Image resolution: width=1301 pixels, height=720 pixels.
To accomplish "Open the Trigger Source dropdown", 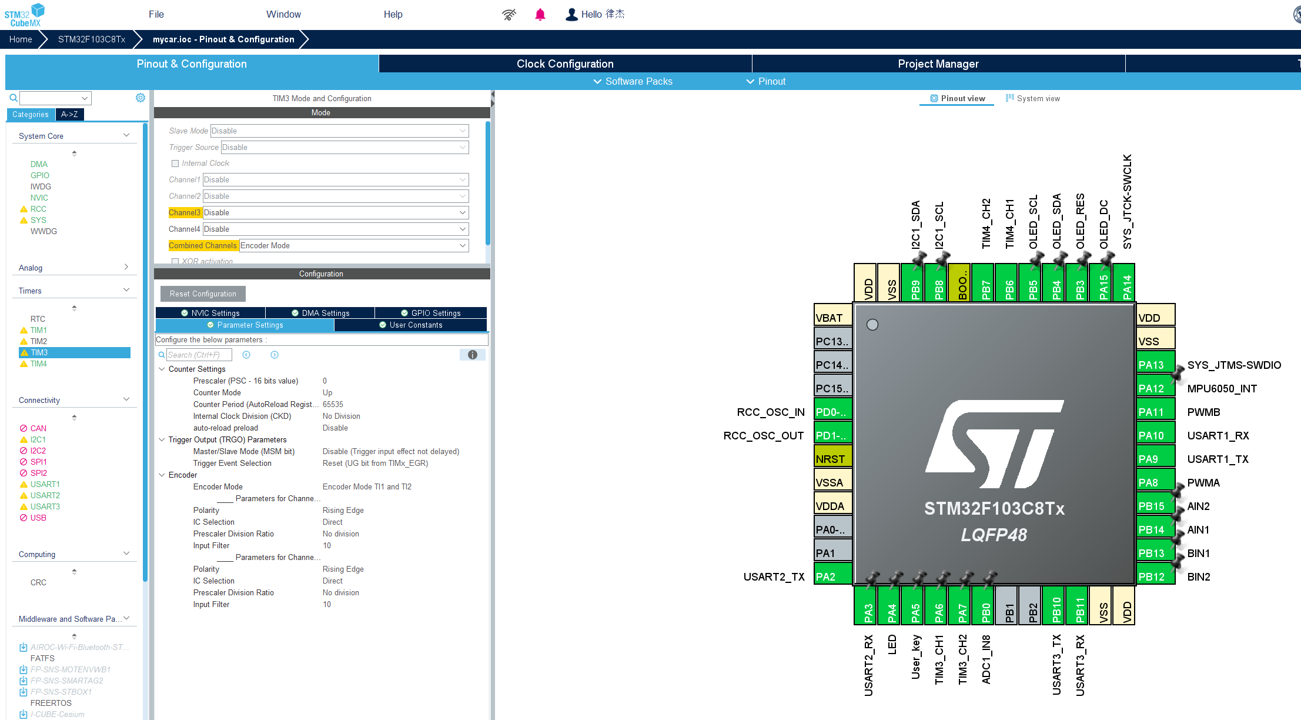I will pyautogui.click(x=345, y=147).
